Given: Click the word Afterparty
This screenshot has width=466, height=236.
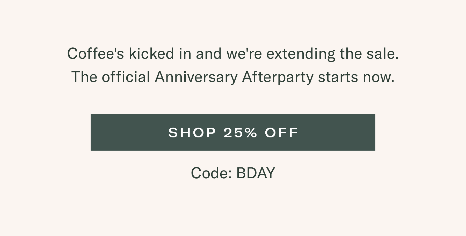Looking at the screenshot, I should click(x=278, y=77).
